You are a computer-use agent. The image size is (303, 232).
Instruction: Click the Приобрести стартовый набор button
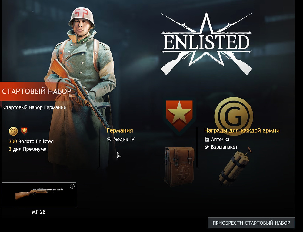pos(251,223)
